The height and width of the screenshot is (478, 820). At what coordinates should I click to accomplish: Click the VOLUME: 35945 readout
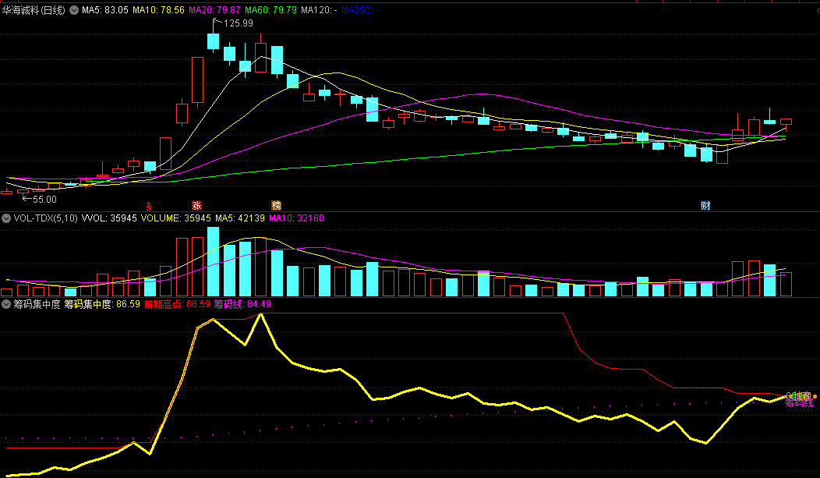(x=175, y=218)
